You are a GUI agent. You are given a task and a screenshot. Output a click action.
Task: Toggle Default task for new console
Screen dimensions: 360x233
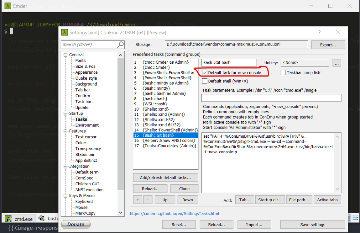205,73
